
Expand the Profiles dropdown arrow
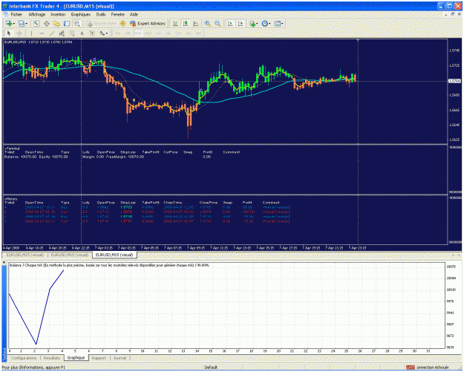click(x=26, y=23)
